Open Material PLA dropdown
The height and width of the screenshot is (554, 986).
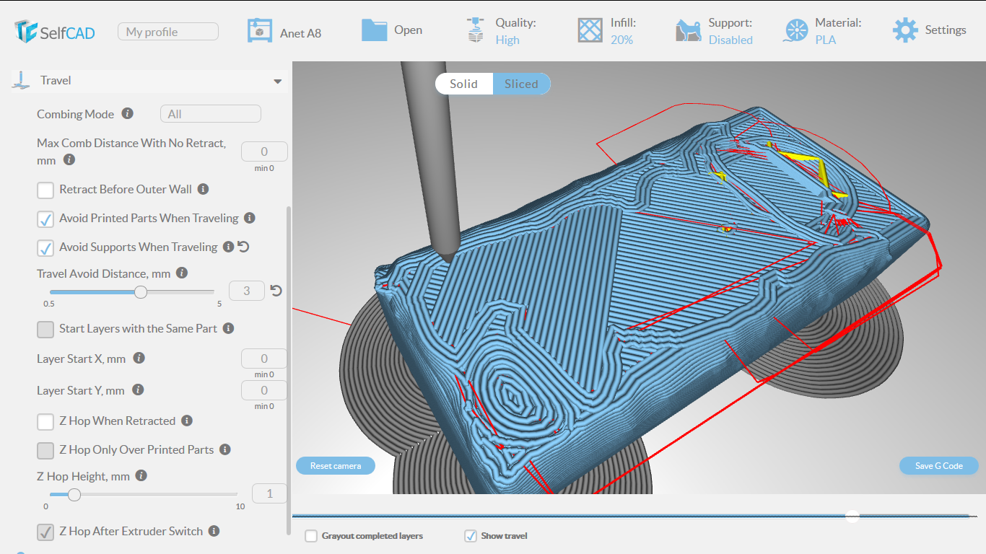point(826,40)
